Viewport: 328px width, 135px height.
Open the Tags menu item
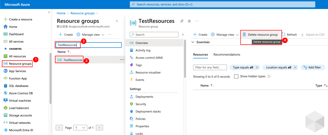[x=139, y=65]
